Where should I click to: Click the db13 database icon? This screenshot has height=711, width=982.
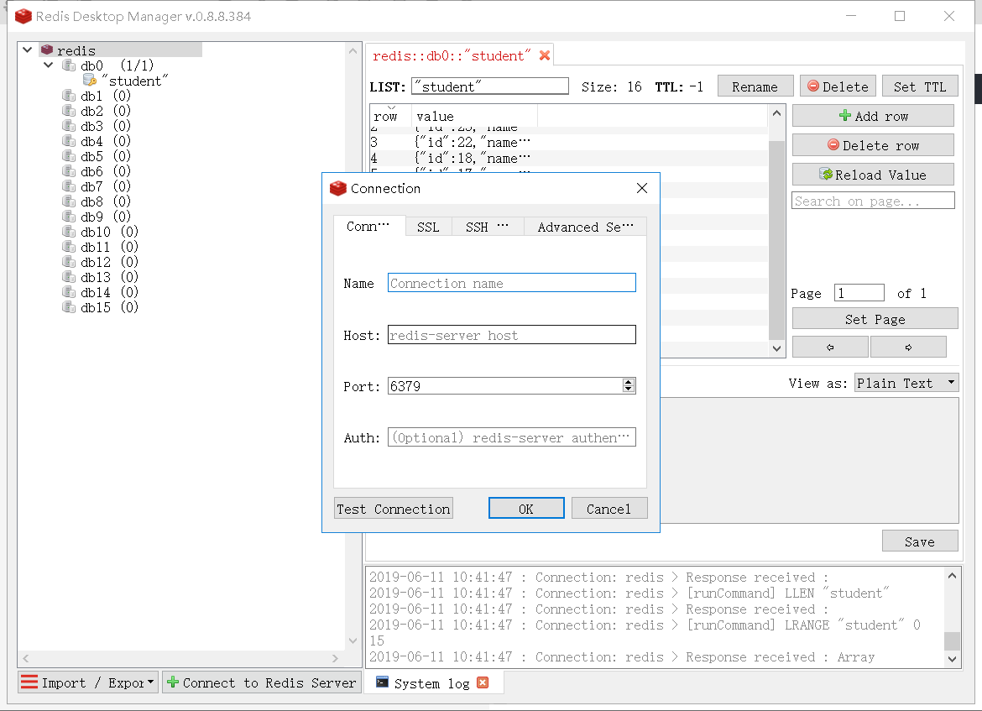[69, 277]
